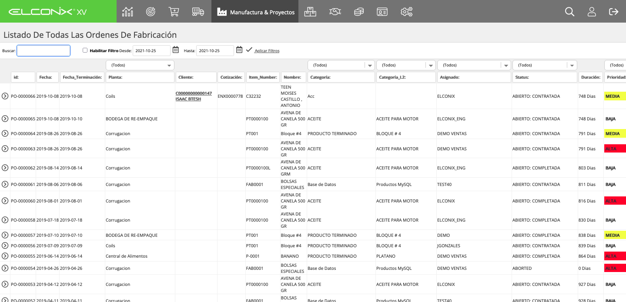The height and width of the screenshot is (302, 626).
Task: Open the target goals module icon
Action: coord(151,12)
